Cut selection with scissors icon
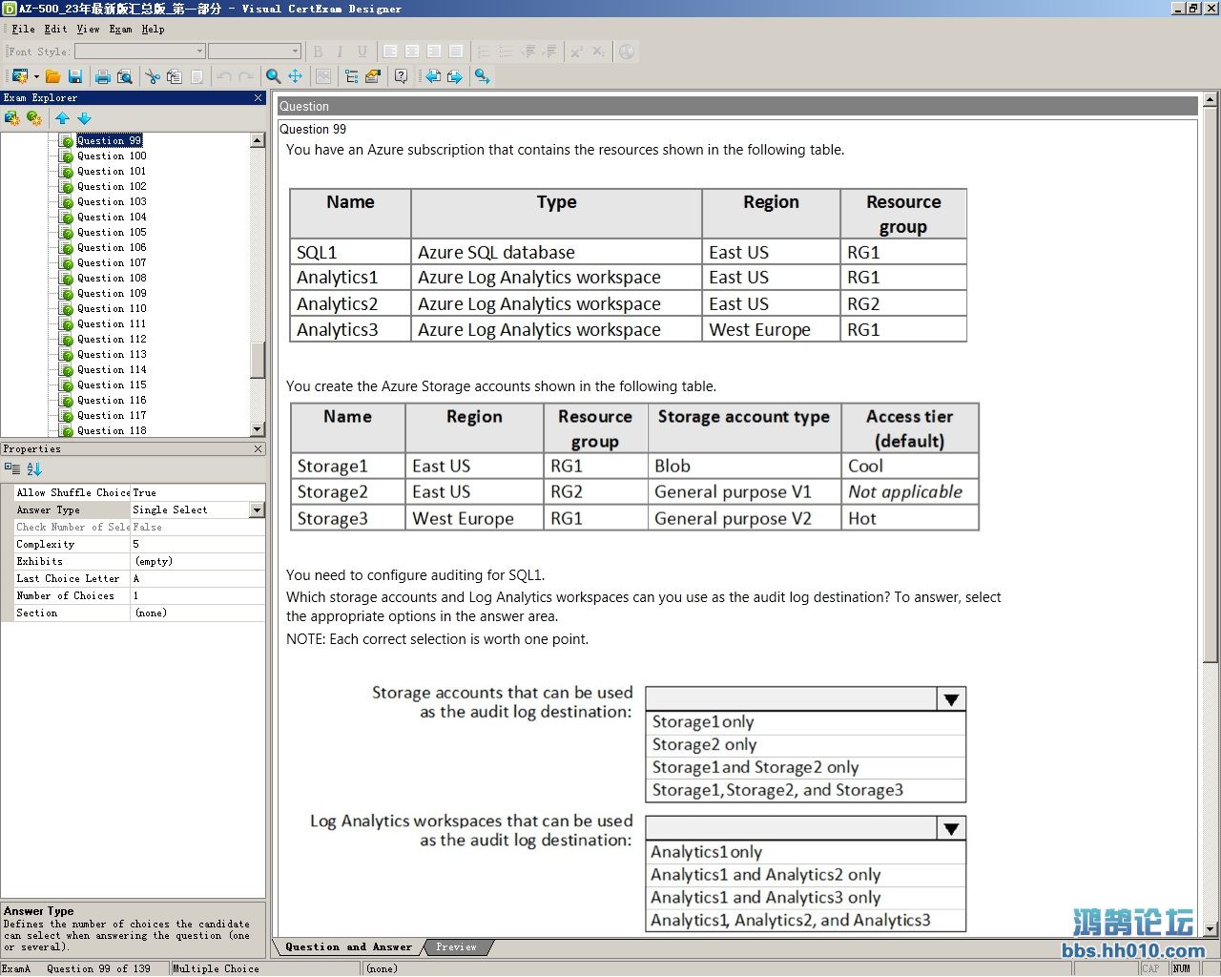The width and height of the screenshot is (1221, 977). [153, 76]
